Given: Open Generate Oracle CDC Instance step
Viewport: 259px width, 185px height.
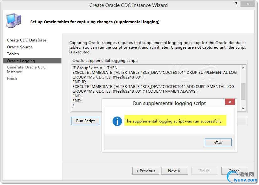Looking at the screenshot, I should (x=26, y=69).
